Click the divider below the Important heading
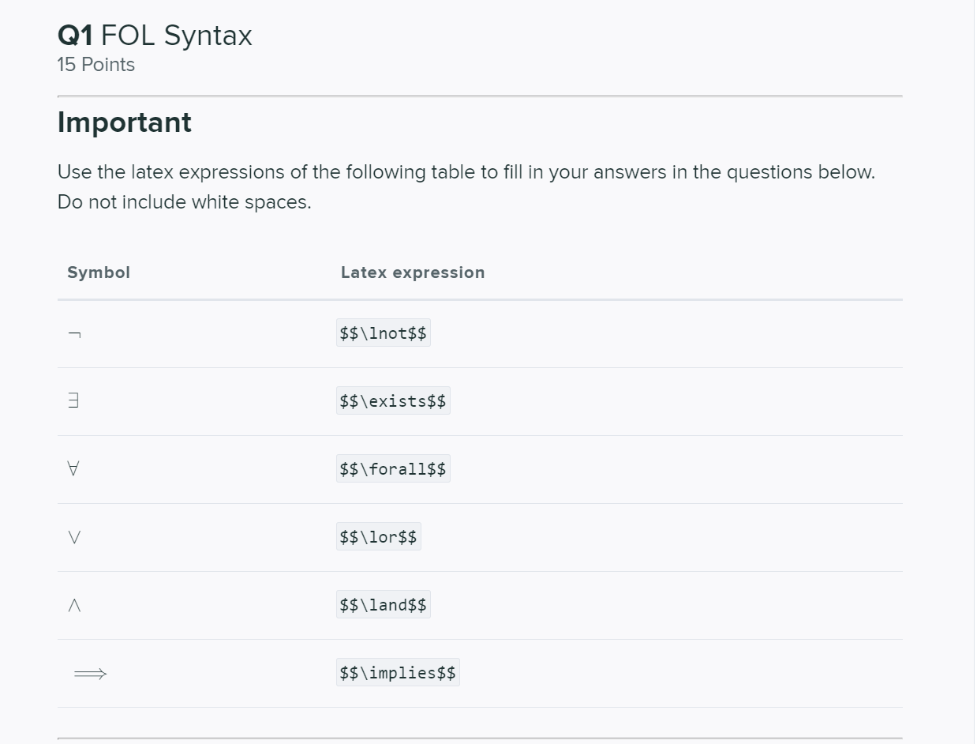 point(480,96)
